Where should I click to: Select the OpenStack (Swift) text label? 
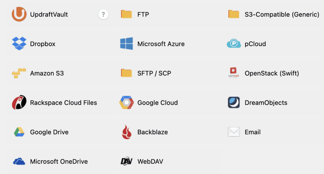(272, 73)
